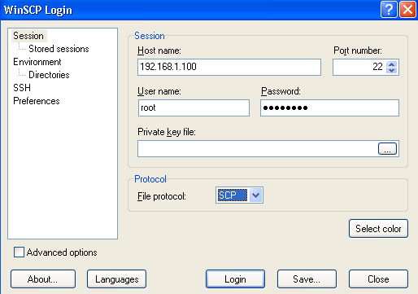Click the User name field
The width and height of the screenshot is (418, 294).
194,108
